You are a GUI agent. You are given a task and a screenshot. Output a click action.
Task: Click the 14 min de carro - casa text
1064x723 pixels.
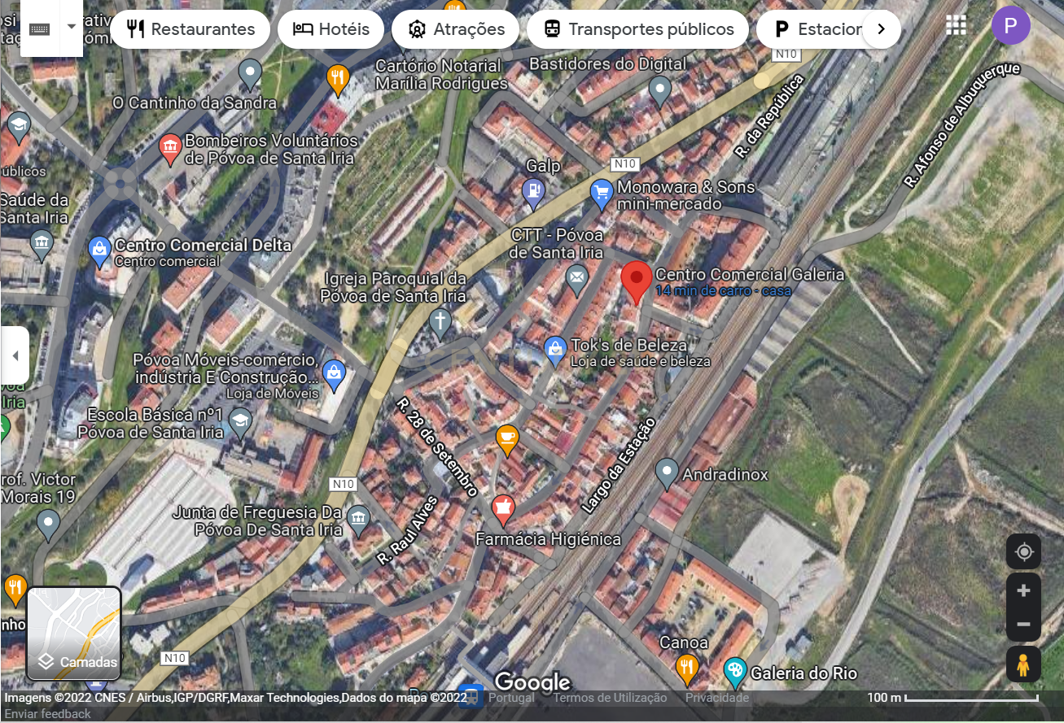(x=724, y=290)
